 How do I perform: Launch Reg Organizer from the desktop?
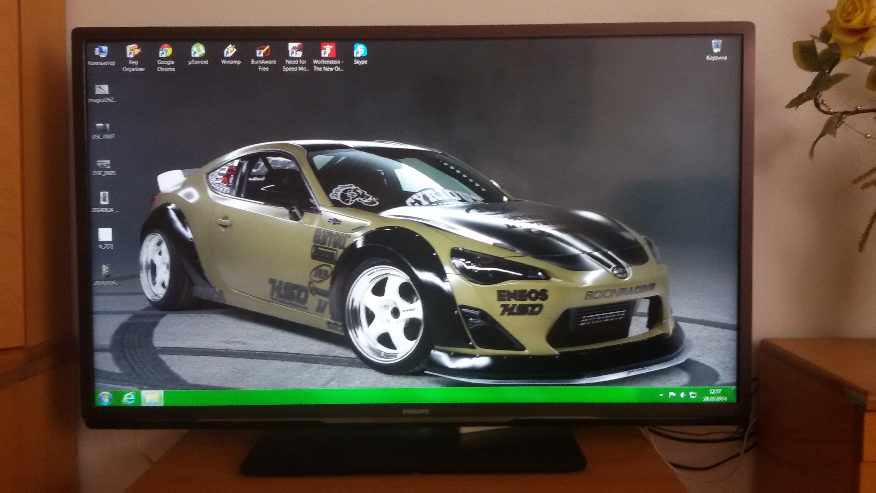click(x=133, y=58)
